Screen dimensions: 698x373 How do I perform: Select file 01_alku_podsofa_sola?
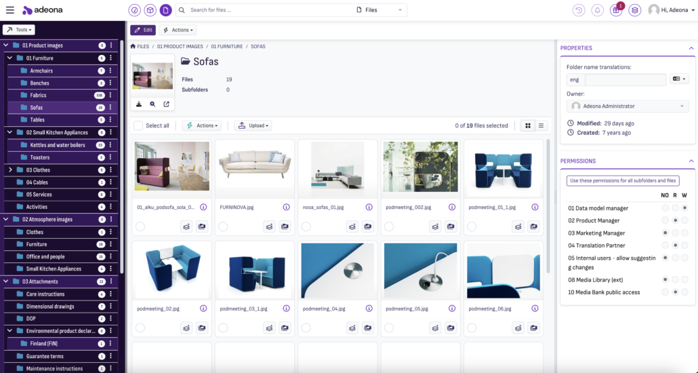point(140,227)
